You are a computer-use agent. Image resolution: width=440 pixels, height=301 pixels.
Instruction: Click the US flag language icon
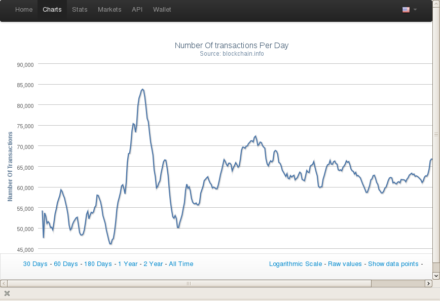(x=406, y=10)
